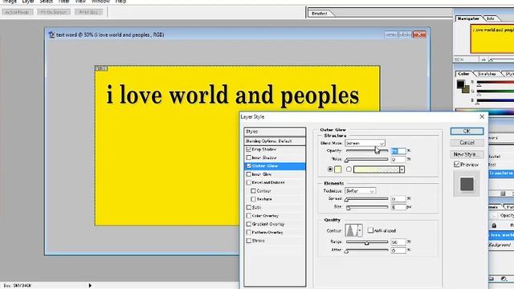Screen dimensions: 514x289
Task: Click the background color square in the Color panel
Action: 466,89
